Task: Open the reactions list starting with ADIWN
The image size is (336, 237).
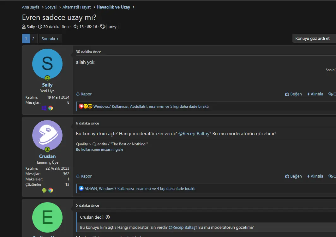Action: [140, 189]
